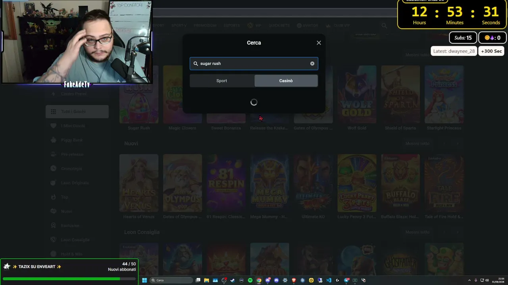Click the Nuovi sidebar icon
The height and width of the screenshot is (285, 508).
point(53,211)
